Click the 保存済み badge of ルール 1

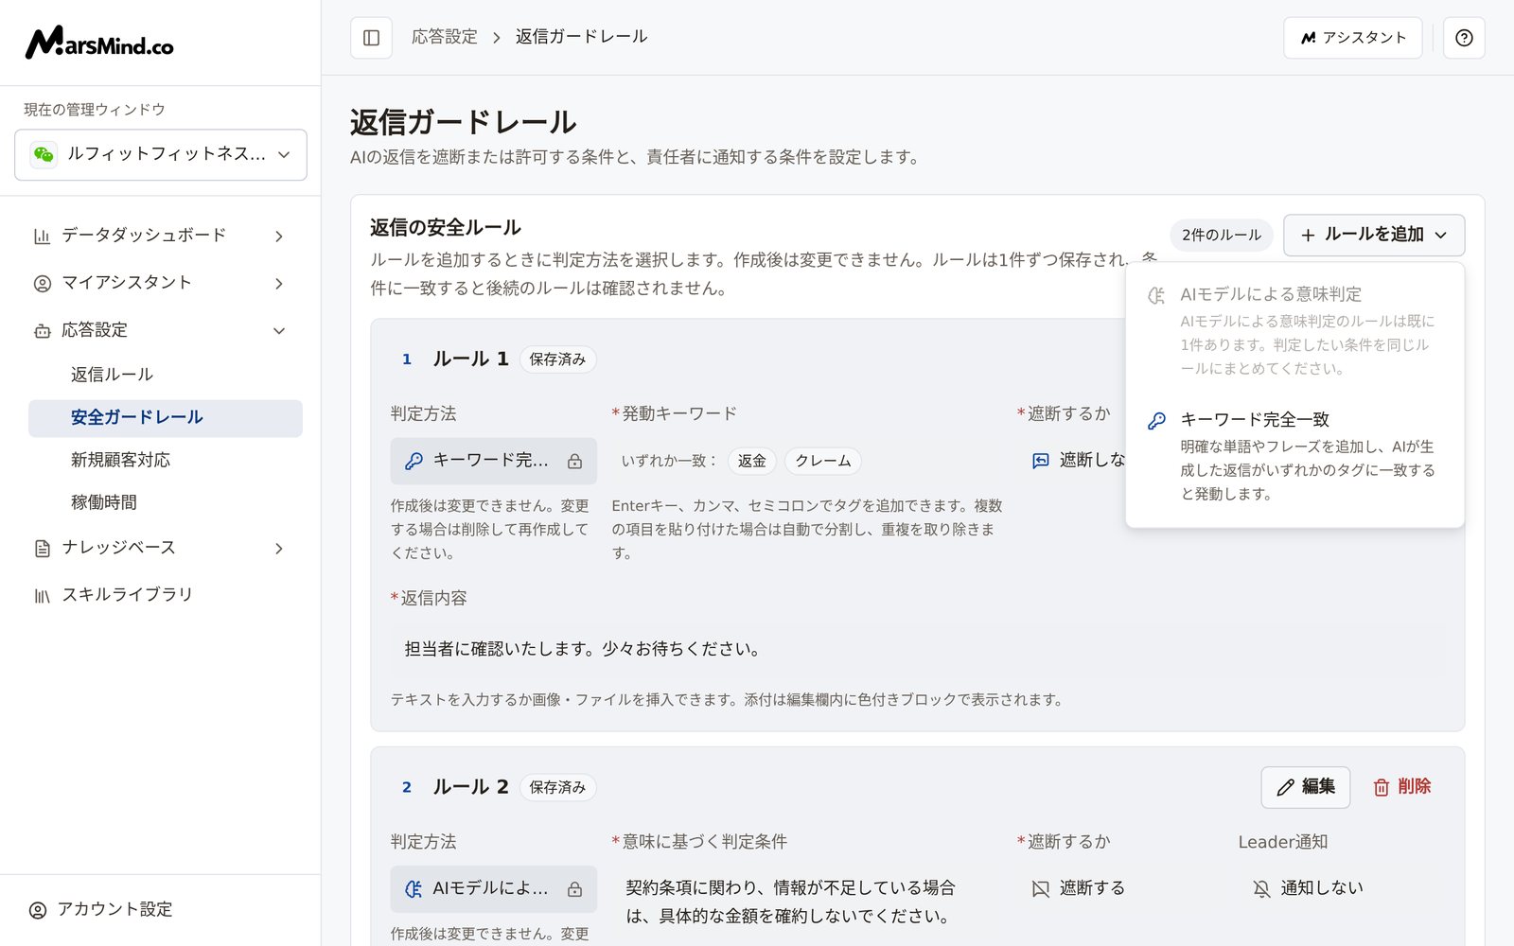557,359
